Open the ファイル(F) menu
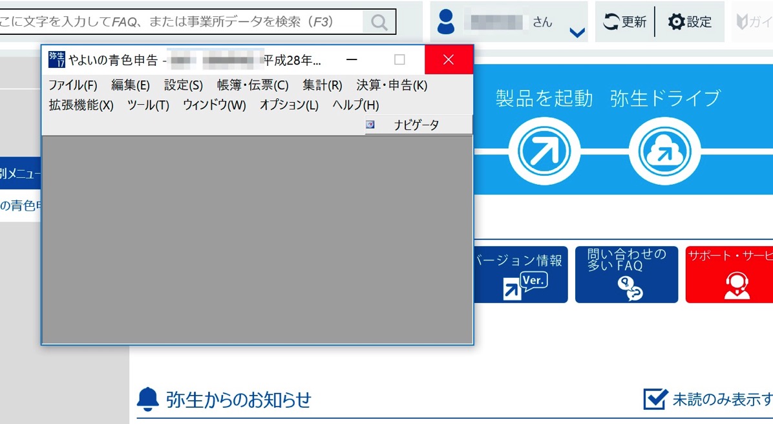Viewport: 773px width, 424px height. point(73,85)
